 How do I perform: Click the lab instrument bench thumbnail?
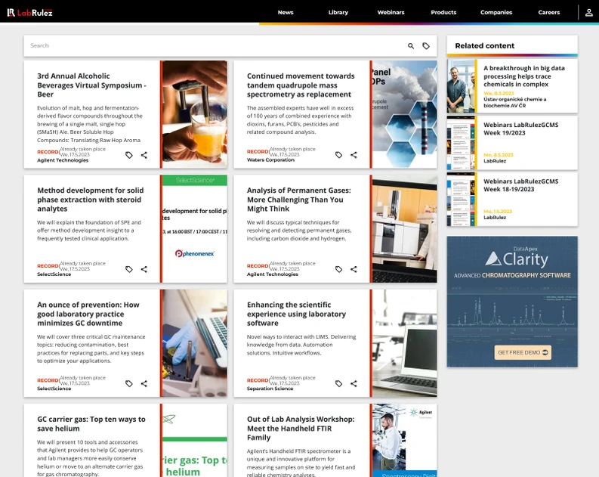click(x=405, y=228)
